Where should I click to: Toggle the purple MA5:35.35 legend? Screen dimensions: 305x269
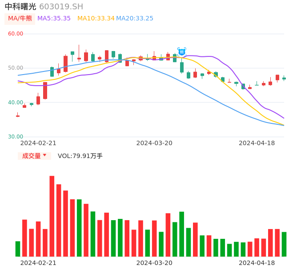[x=54, y=18]
